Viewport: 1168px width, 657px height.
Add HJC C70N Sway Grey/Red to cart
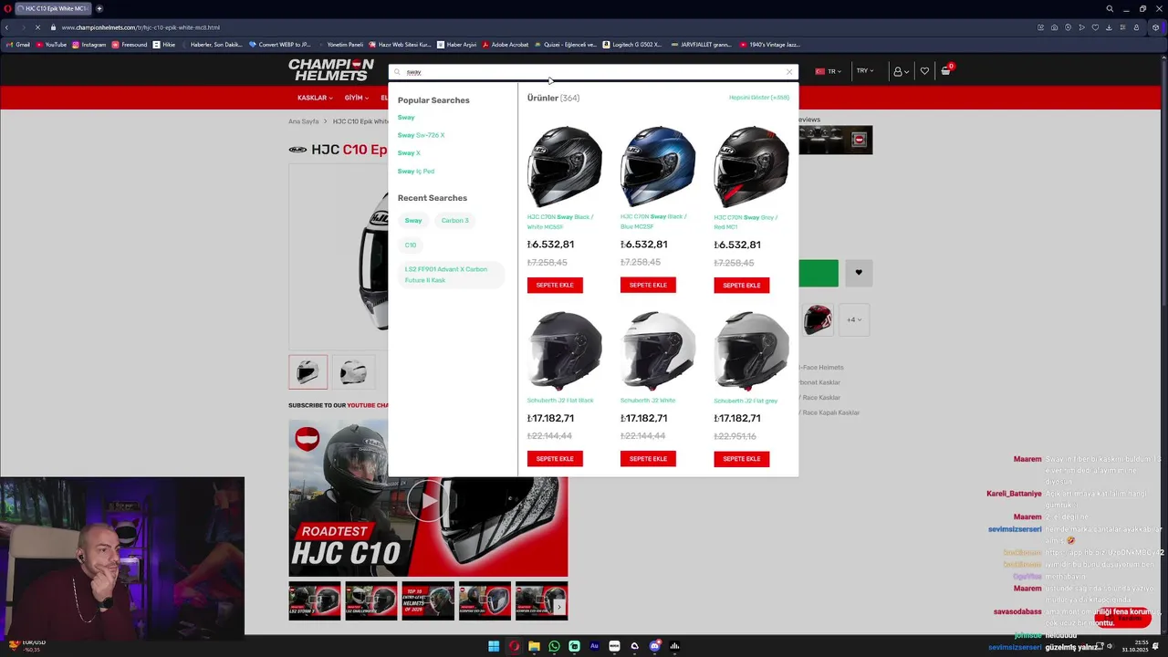pyautogui.click(x=742, y=286)
